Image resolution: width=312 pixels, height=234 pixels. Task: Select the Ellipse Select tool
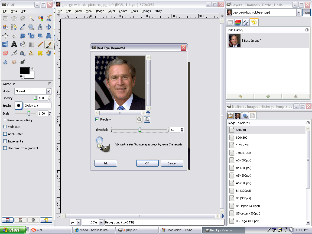click(14, 18)
